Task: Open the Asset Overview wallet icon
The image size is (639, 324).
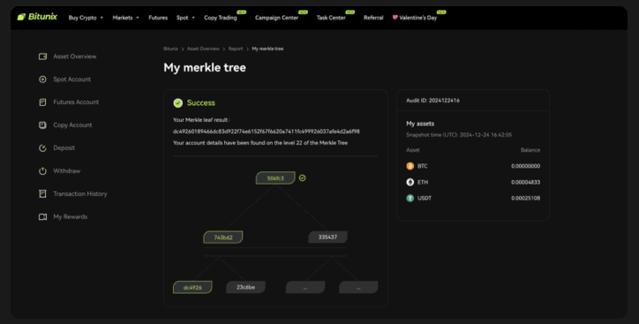Action: coord(42,57)
